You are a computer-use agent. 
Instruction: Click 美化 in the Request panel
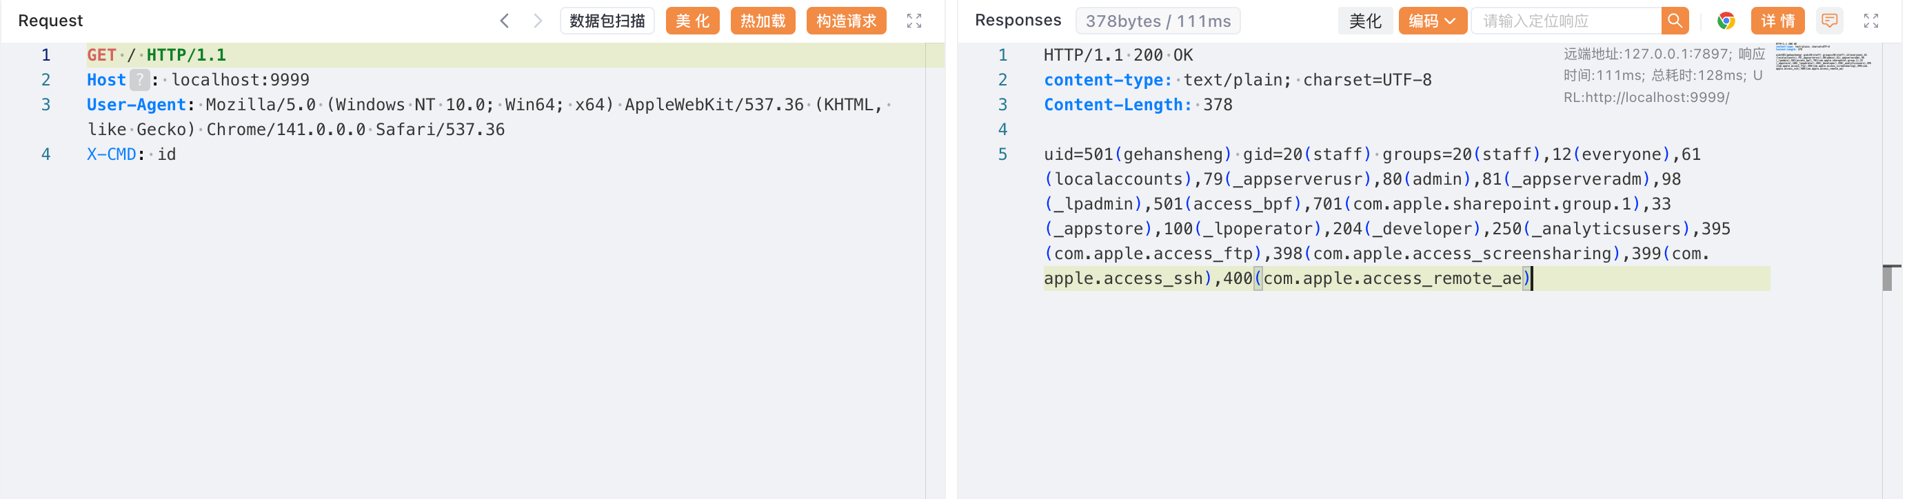[x=692, y=21]
